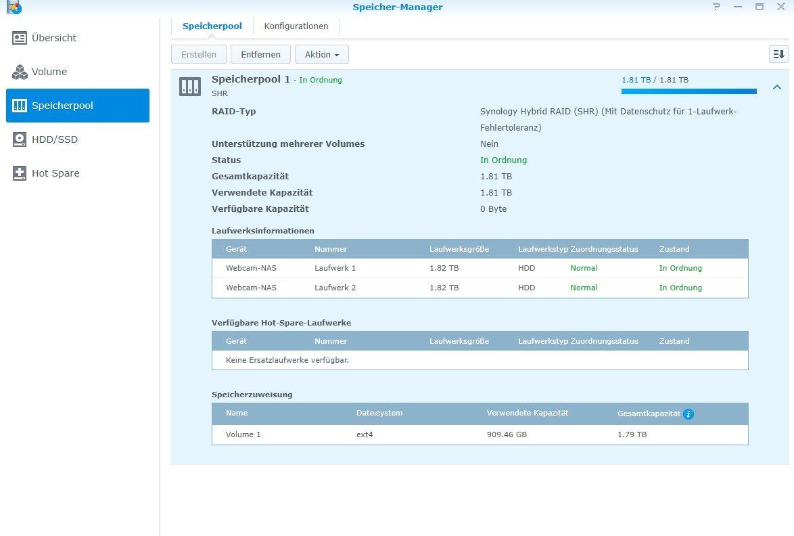Click the Erstellen button

click(x=199, y=54)
